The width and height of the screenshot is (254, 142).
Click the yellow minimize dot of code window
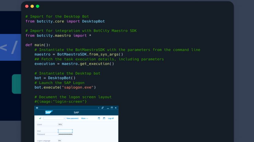click(32, 6)
